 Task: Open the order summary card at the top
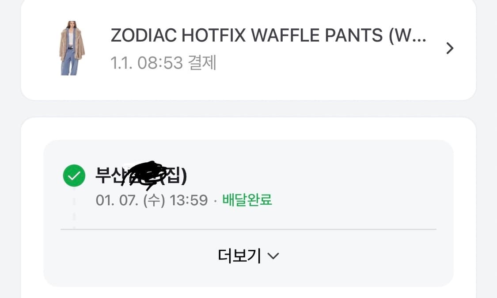(x=248, y=49)
